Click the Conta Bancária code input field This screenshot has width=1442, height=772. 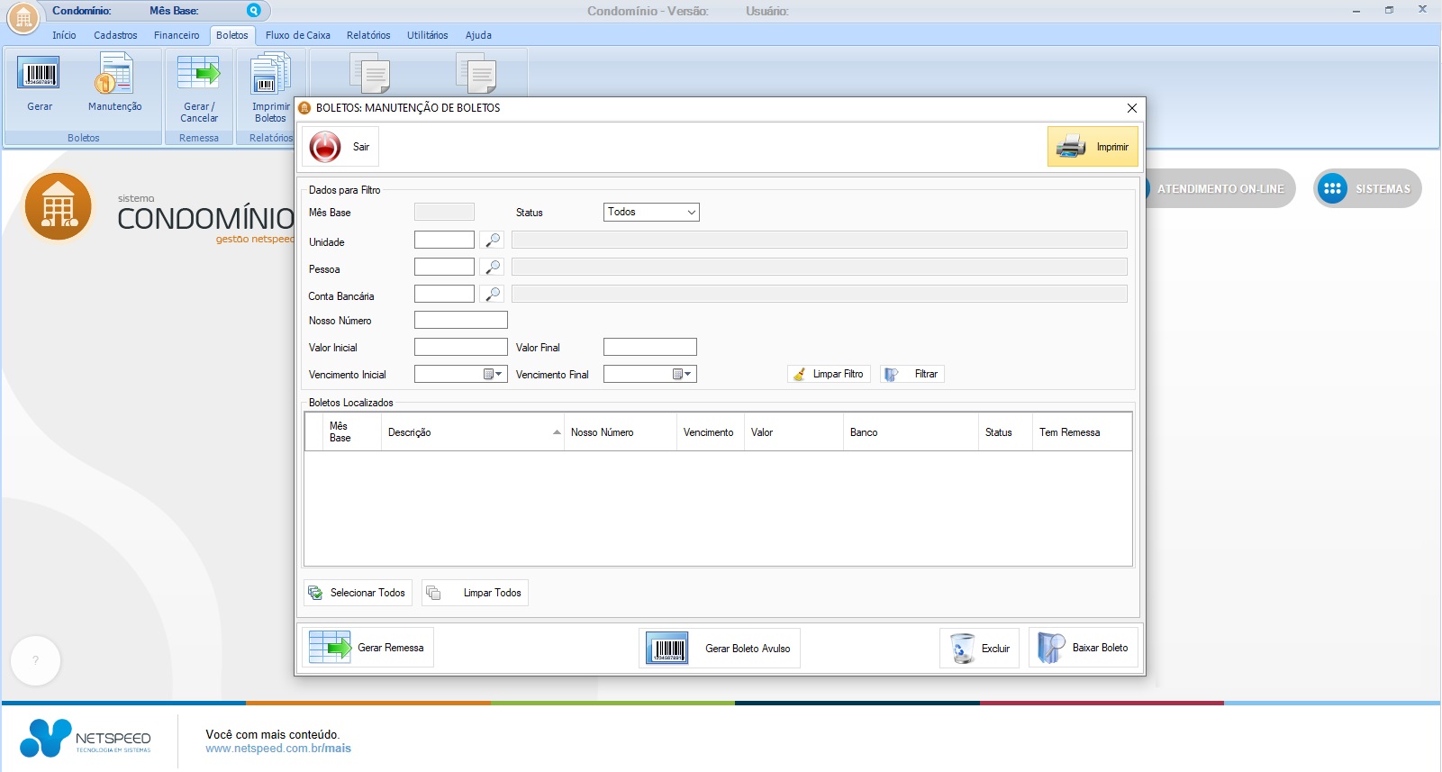[444, 294]
